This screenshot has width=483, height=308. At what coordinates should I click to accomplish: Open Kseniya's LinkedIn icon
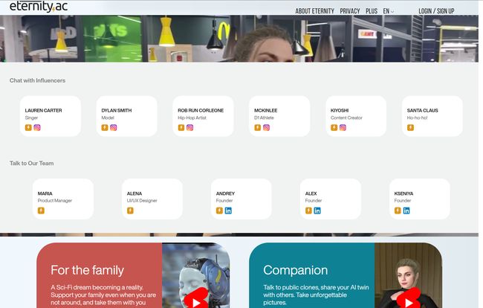coord(406,211)
